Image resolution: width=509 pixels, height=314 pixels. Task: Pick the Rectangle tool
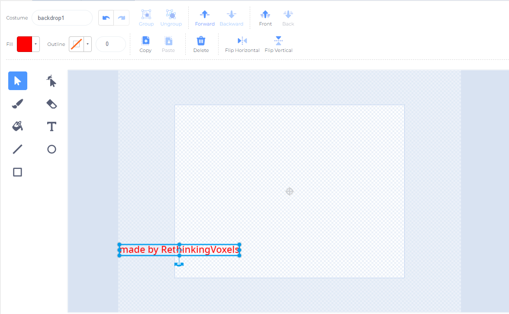pyautogui.click(x=17, y=172)
